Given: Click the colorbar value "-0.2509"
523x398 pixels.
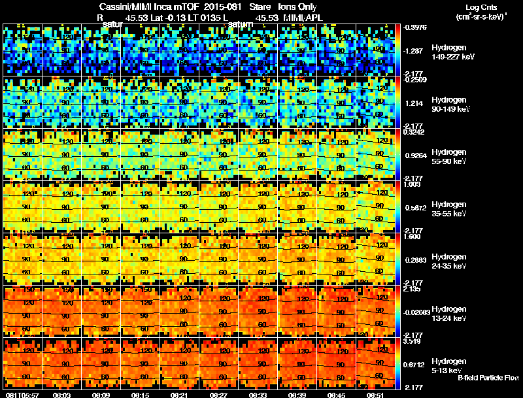Looking at the screenshot, I should tap(415, 80).
